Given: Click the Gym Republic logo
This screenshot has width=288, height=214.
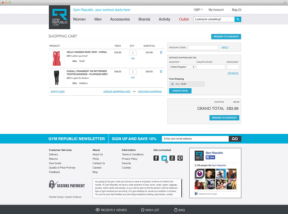Looking at the screenshot, I should click(60, 17).
